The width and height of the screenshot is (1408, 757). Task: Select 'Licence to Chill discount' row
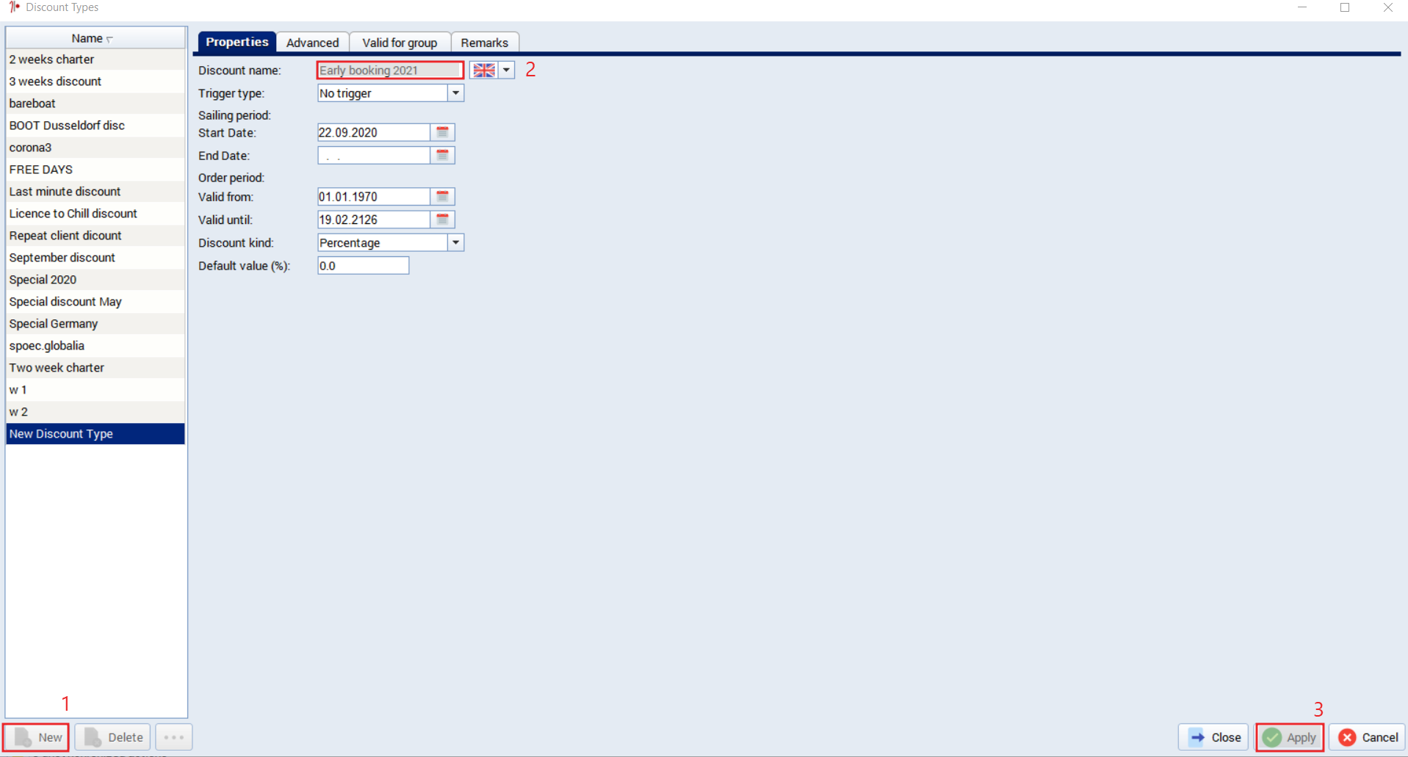95,214
